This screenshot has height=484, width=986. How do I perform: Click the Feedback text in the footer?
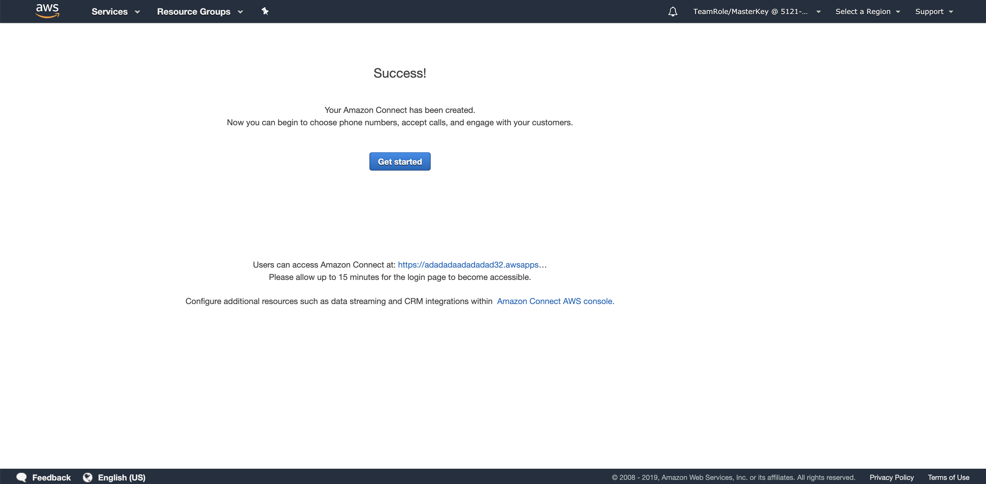pyautogui.click(x=51, y=477)
